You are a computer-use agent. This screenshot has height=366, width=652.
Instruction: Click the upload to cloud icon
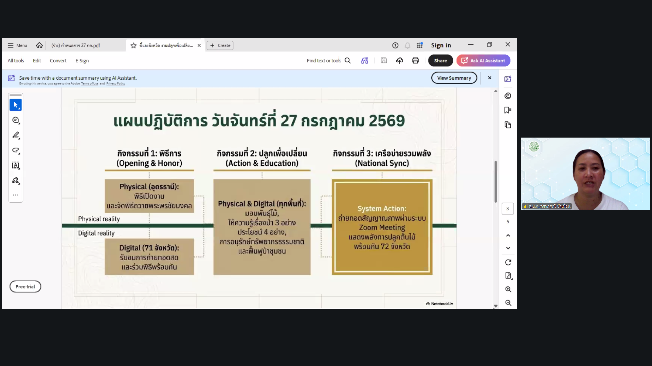tap(400, 61)
